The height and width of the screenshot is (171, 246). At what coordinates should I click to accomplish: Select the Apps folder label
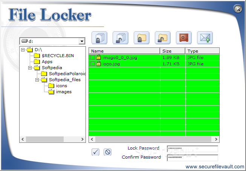pos(47,62)
